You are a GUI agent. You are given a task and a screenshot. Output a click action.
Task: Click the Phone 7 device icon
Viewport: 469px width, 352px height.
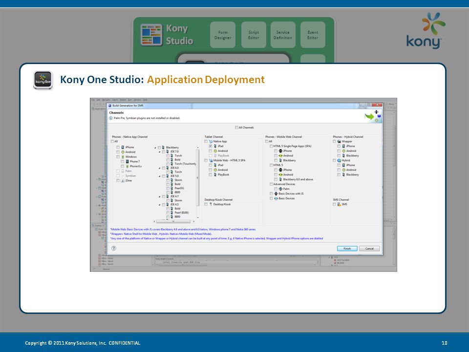click(127, 162)
